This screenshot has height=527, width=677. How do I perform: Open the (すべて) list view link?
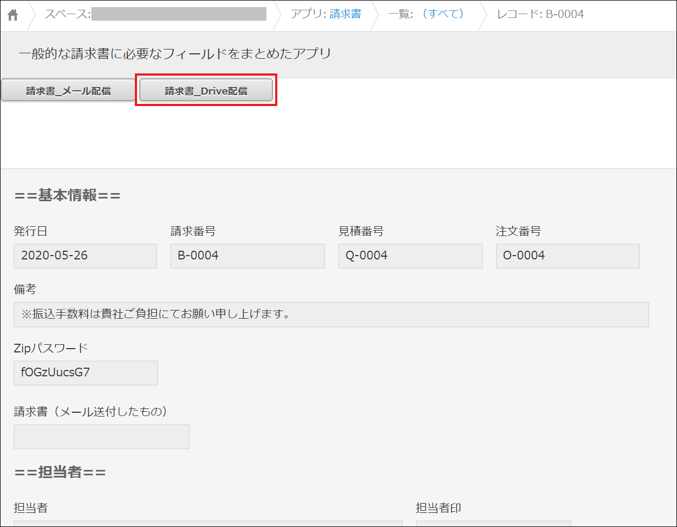pyautogui.click(x=443, y=14)
